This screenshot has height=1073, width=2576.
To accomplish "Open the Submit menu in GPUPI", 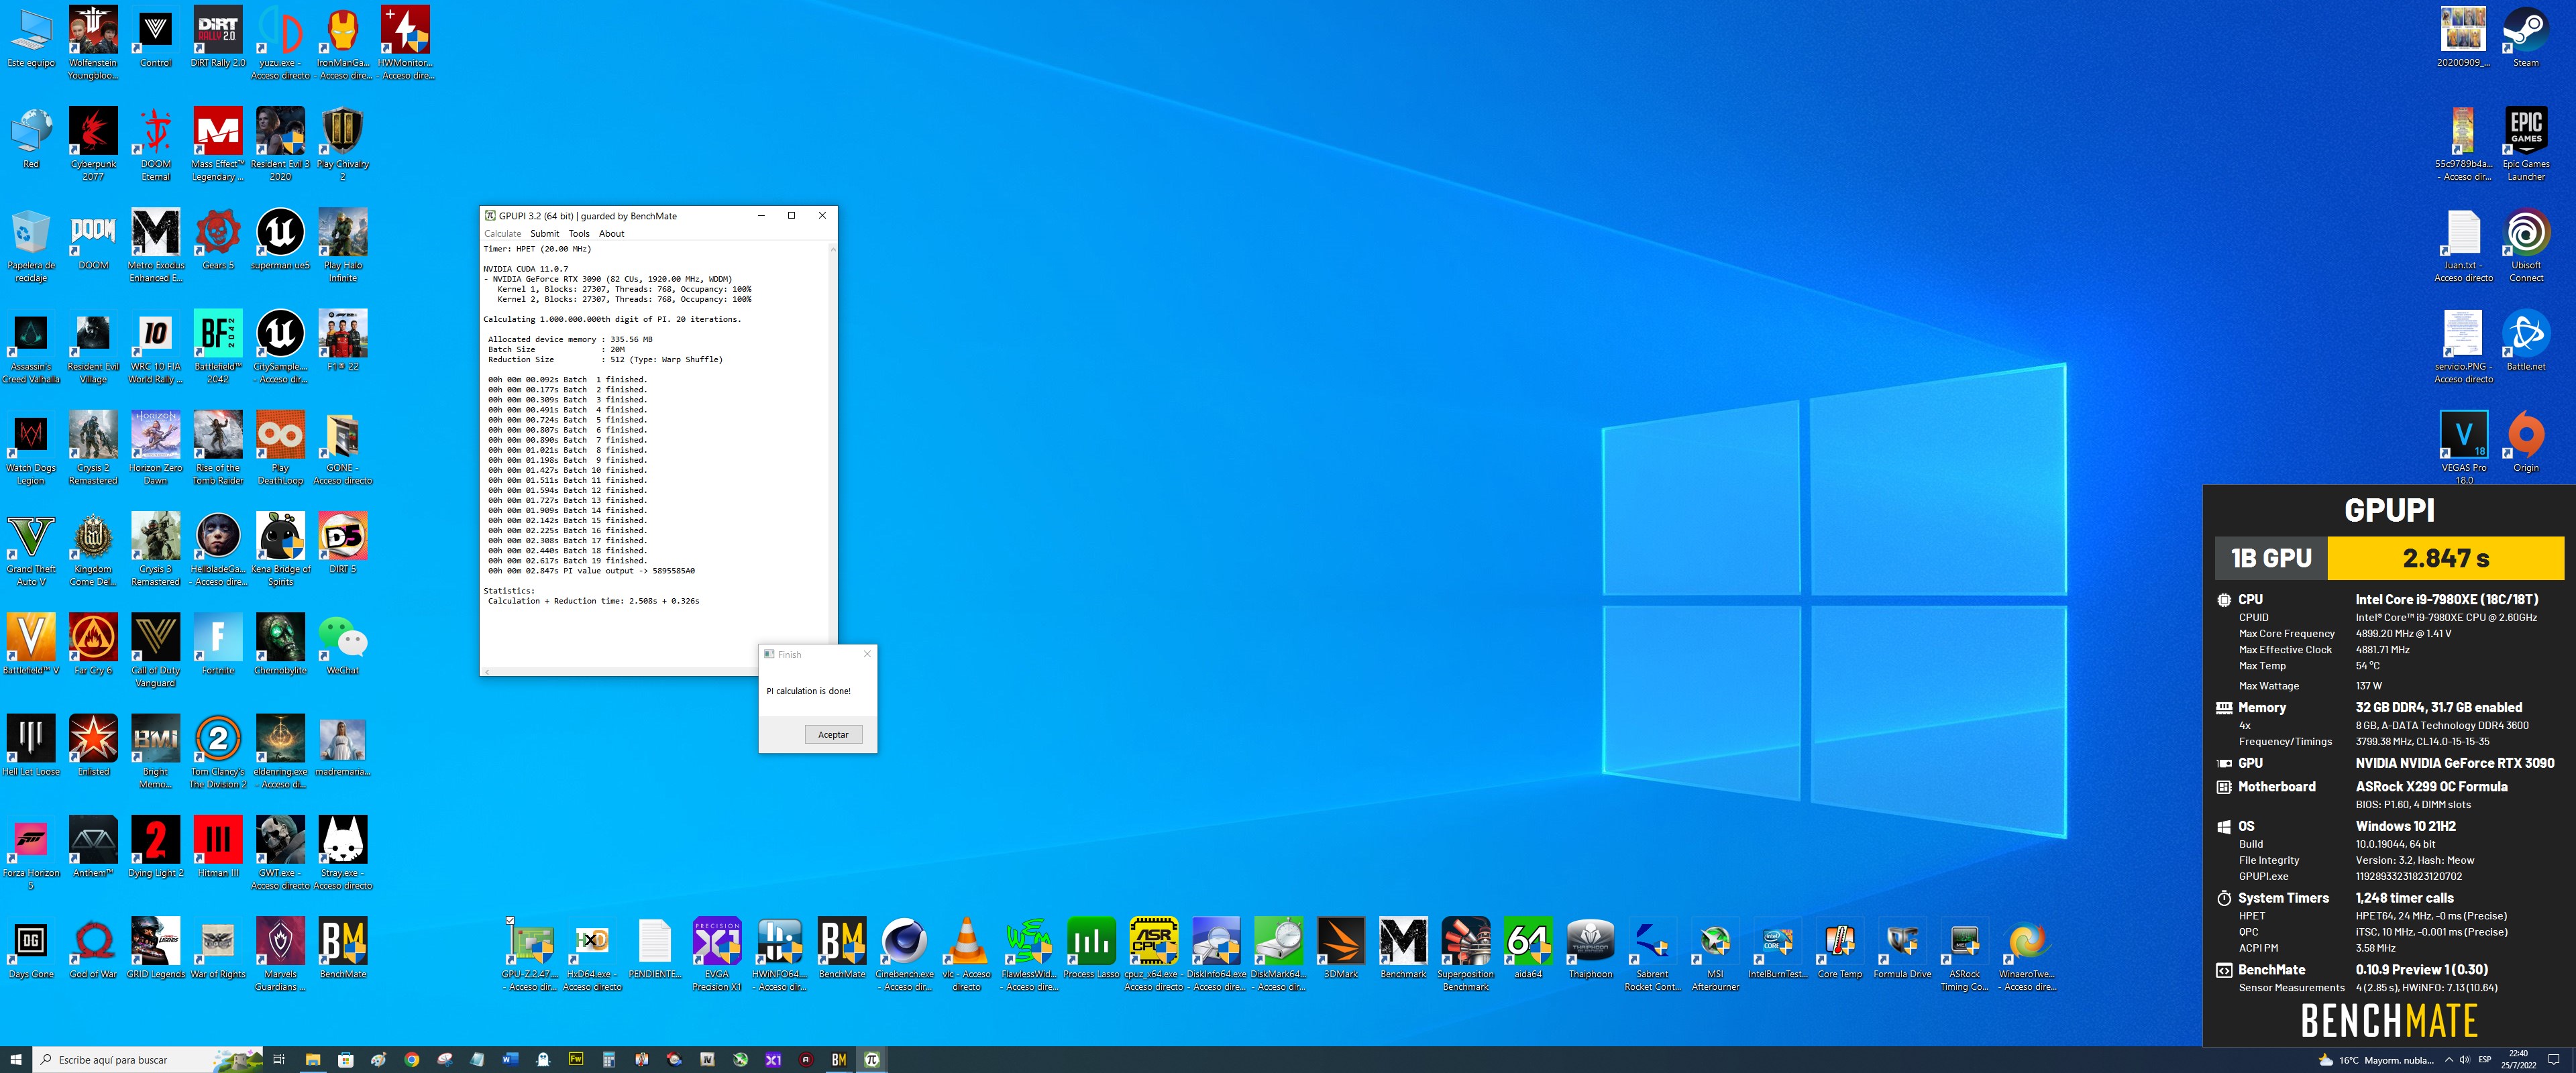I will click(545, 234).
